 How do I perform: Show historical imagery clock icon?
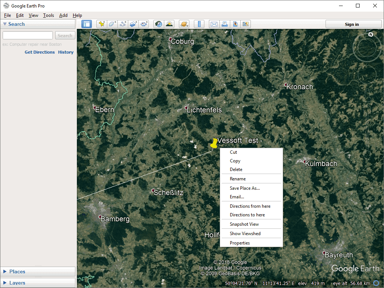[159, 24]
